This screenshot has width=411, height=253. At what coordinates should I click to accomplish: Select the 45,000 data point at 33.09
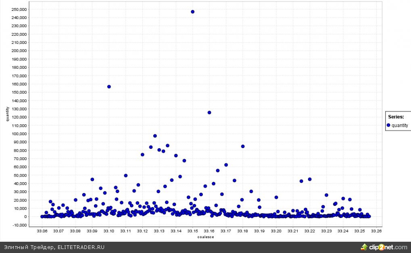click(x=92, y=179)
